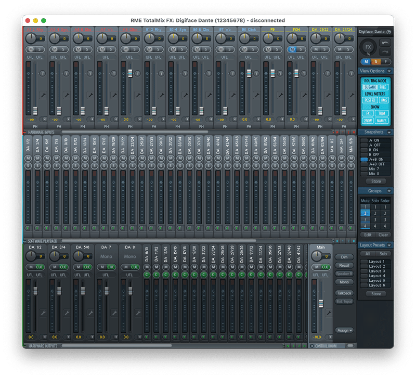Click Store under Snapshots
Screen dimensions: 416x378
pos(376,181)
